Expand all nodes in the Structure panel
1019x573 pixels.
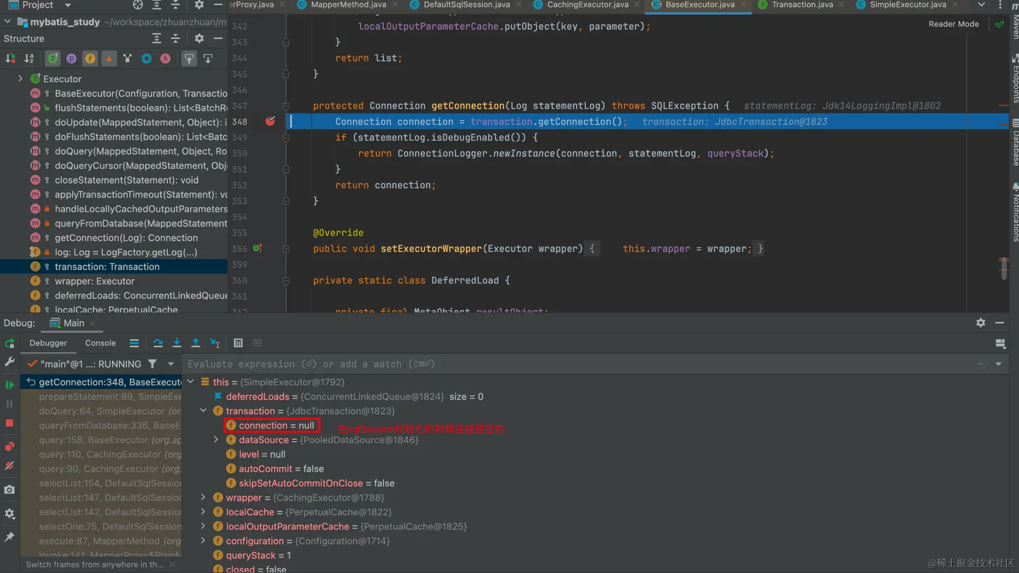(156, 38)
